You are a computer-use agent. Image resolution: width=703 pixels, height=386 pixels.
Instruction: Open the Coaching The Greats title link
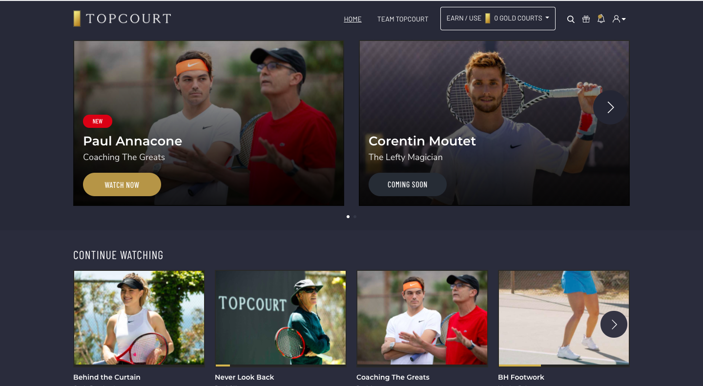393,377
